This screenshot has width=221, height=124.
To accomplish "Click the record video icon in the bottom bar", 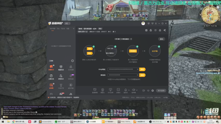I will (144, 91).
